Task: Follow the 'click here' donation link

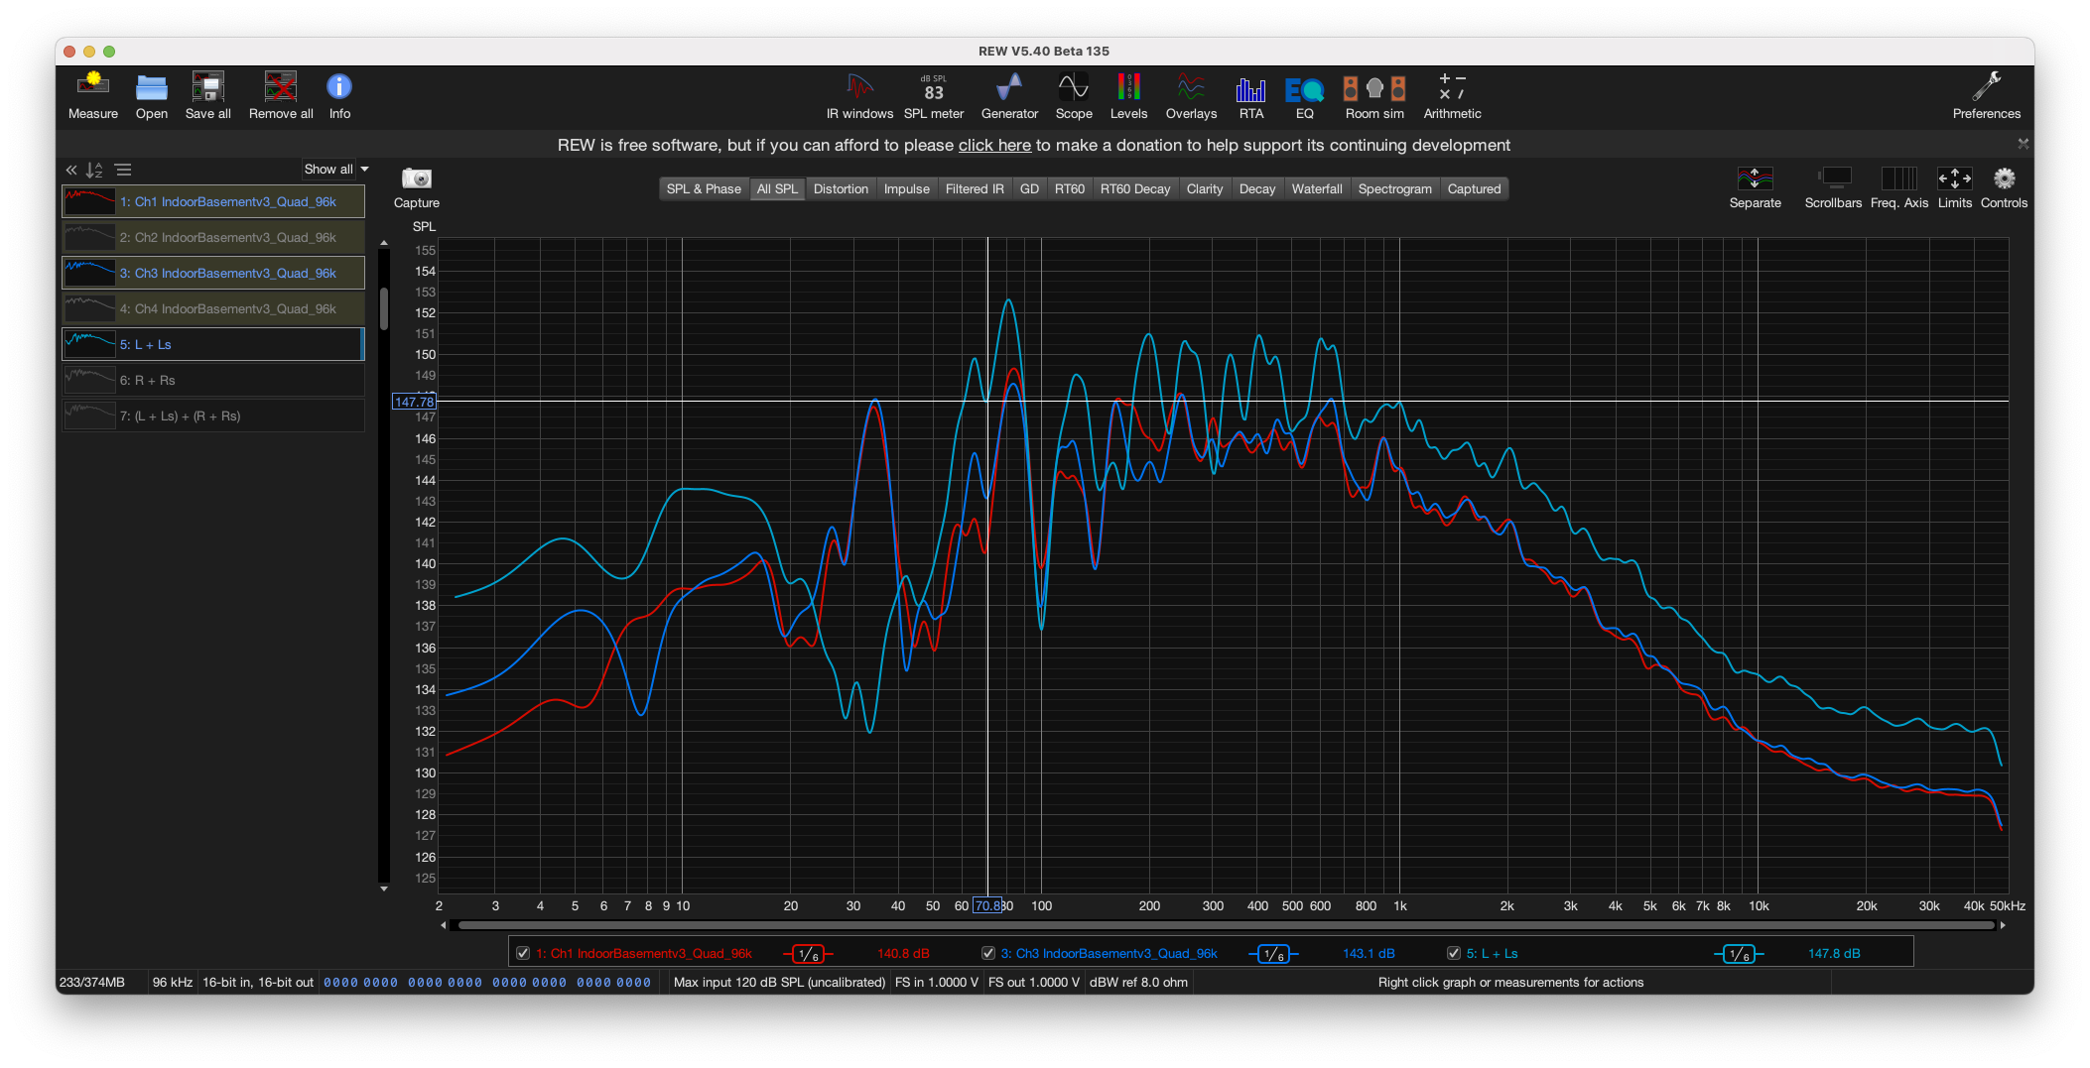Action: pos(994,145)
